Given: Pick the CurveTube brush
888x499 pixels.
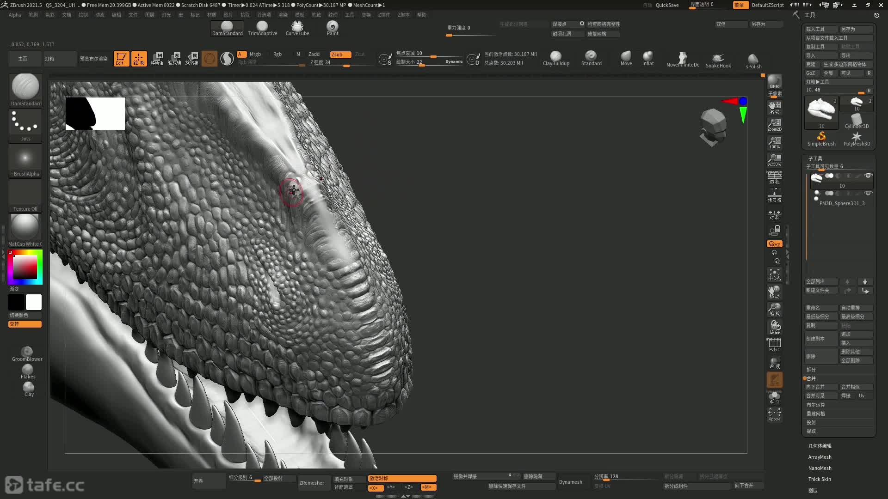Looking at the screenshot, I should 297,28.
